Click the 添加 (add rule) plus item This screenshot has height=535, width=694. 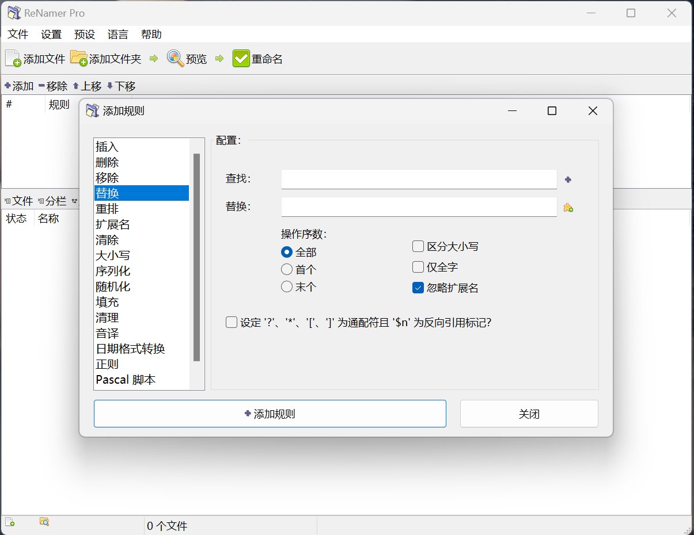tap(18, 86)
